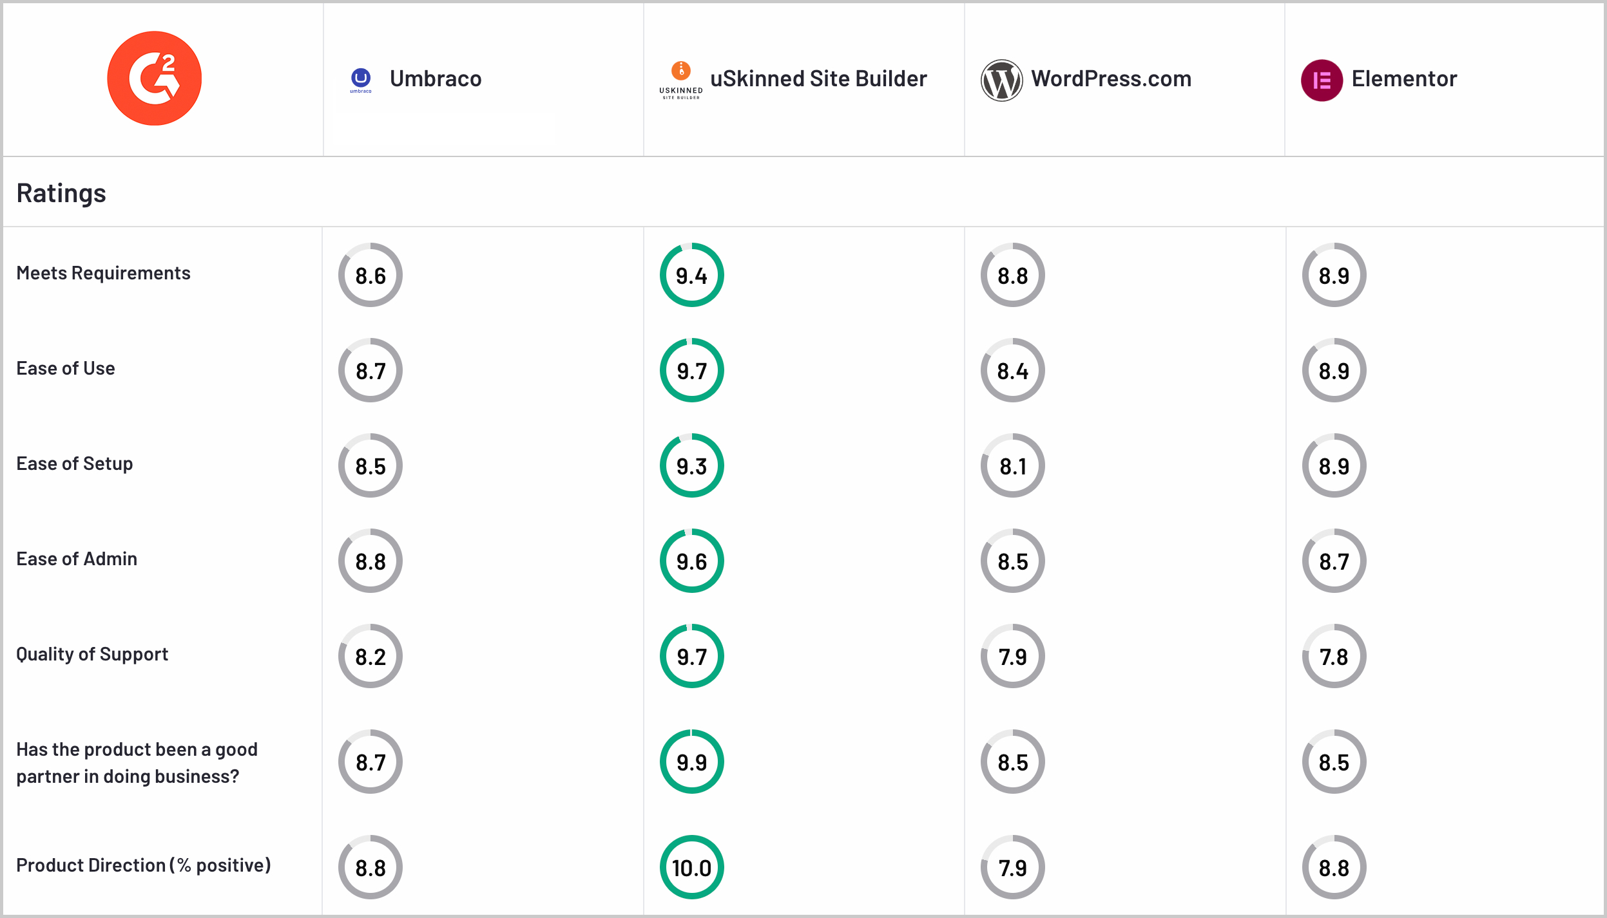Click the red G2 logo

(x=154, y=79)
